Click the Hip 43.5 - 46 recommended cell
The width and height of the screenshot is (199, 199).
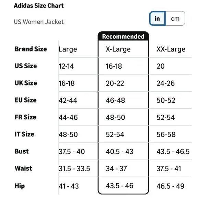click(x=119, y=186)
